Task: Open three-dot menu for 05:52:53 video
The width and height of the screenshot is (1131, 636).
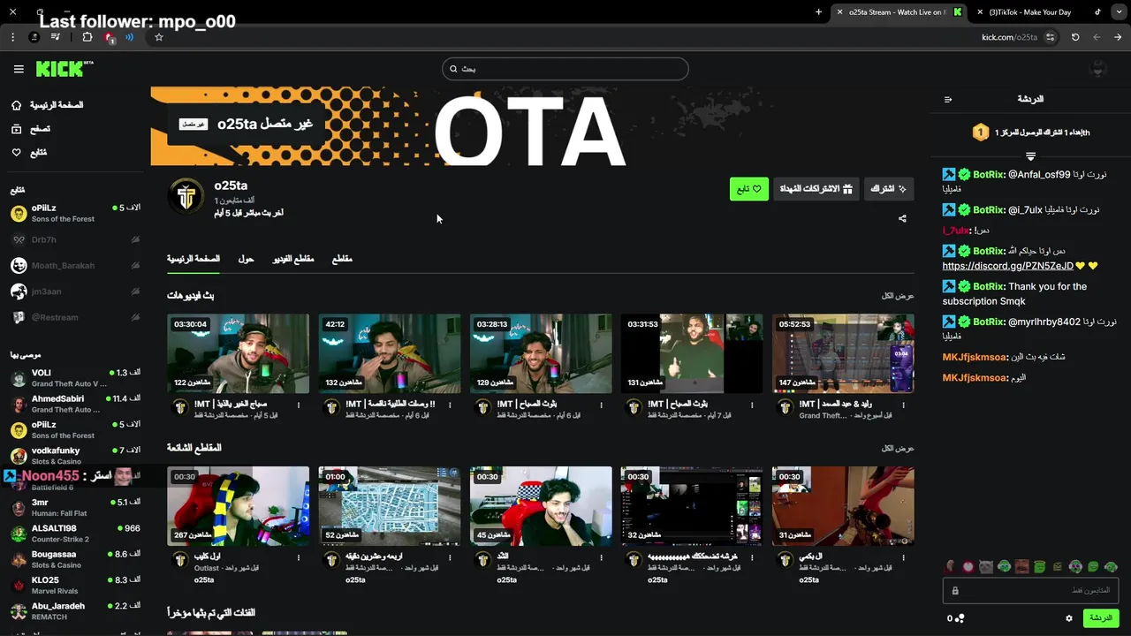Action: (x=903, y=405)
